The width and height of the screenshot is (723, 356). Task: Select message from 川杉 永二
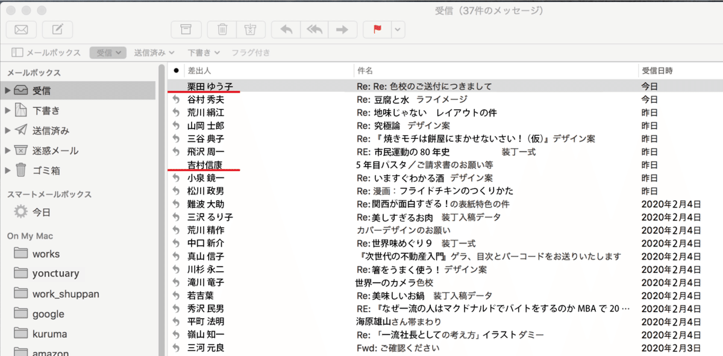[x=445, y=269]
